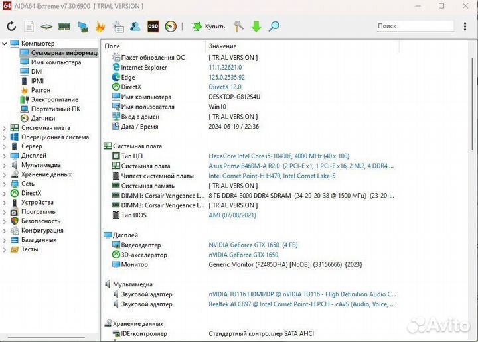
Task: Expand the Операционная система node
Action: (4, 138)
